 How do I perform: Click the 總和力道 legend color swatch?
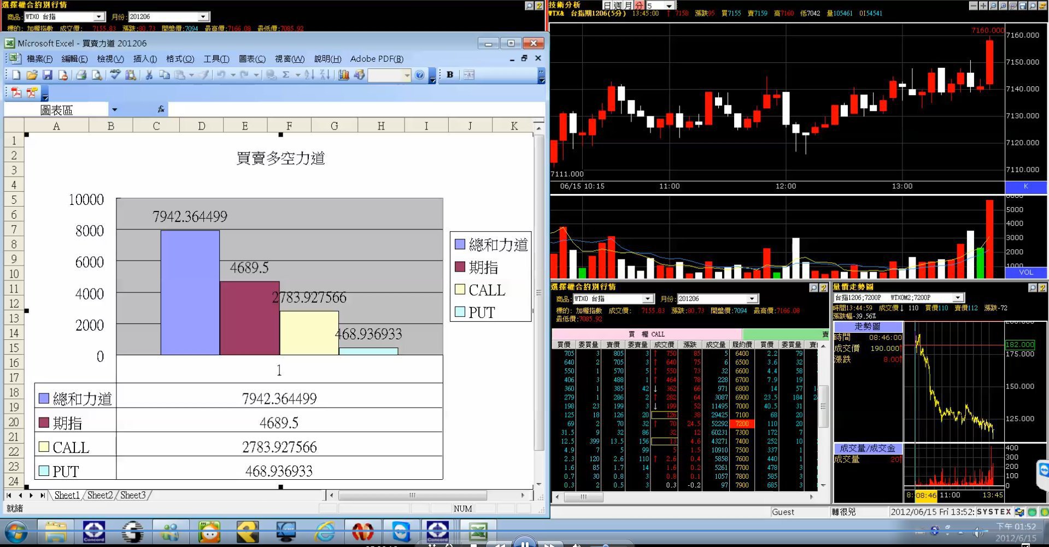click(460, 244)
